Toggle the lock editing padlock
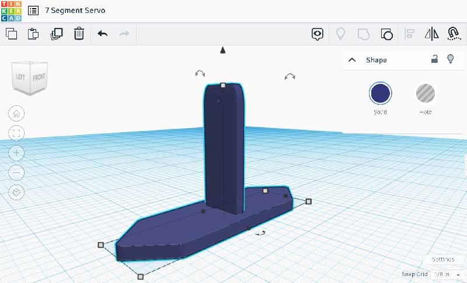Screen dimensions: 467x283 pyautogui.click(x=434, y=59)
